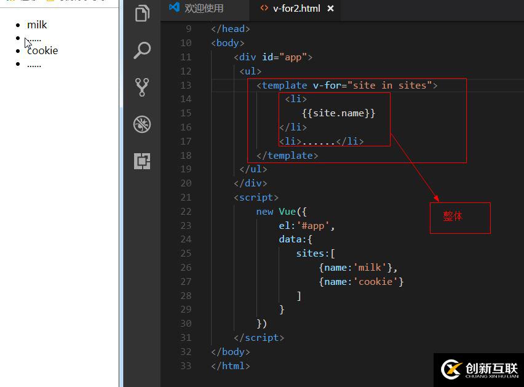524x387 pixels.
Task: Open the Debug bug icon
Action: pos(142,125)
